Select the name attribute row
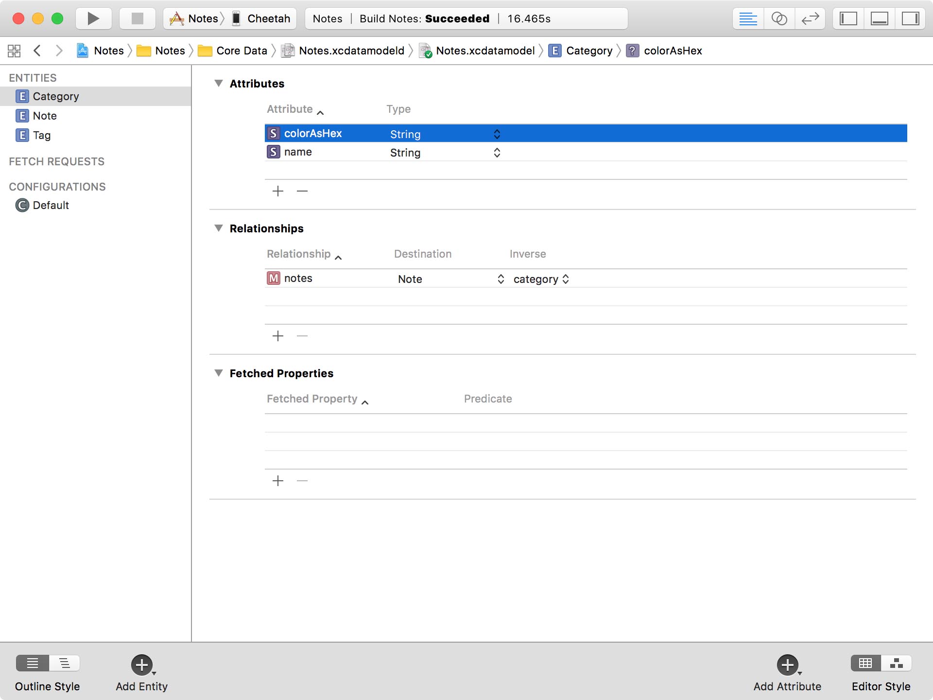 click(298, 152)
